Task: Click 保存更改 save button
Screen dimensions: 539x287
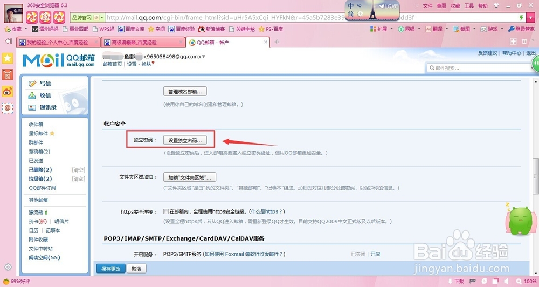Action: 110,269
